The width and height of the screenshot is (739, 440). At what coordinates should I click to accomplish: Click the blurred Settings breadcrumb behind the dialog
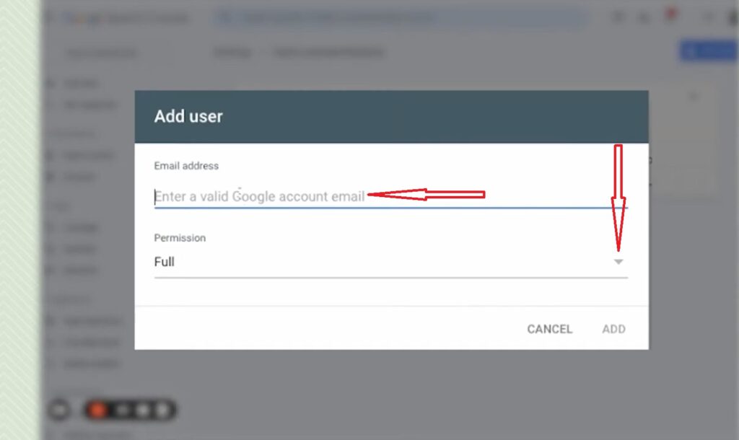pos(232,52)
